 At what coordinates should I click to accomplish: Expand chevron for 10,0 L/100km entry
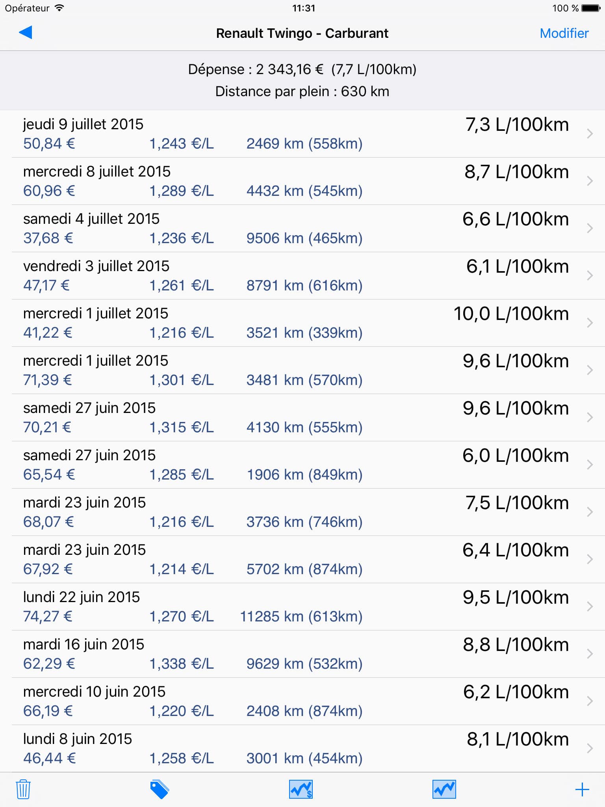click(590, 323)
